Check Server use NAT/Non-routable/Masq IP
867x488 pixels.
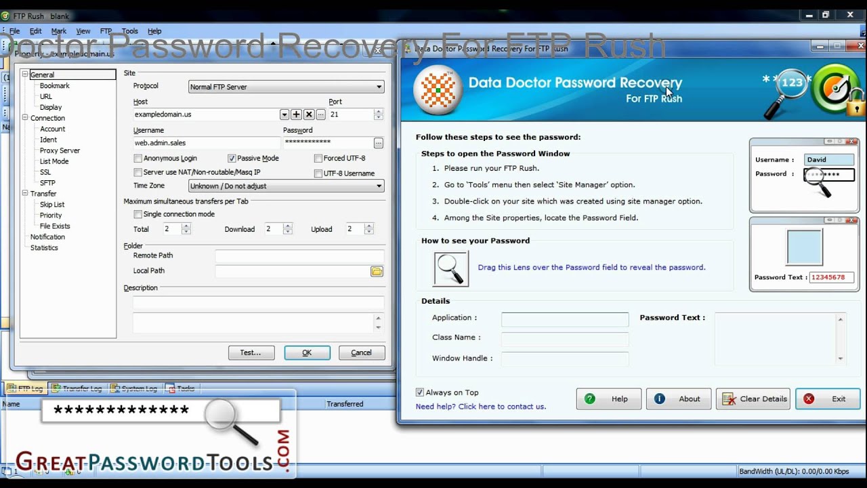tap(138, 173)
